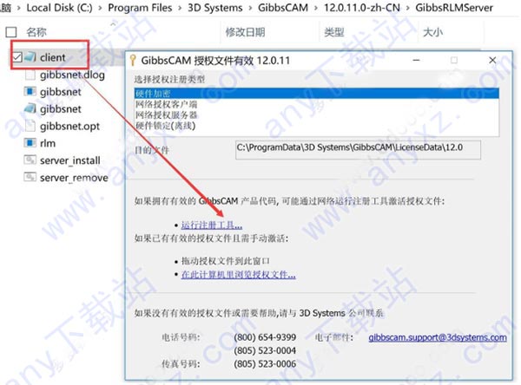Toggle the select-all checkbox beside 名称

(x=11, y=32)
